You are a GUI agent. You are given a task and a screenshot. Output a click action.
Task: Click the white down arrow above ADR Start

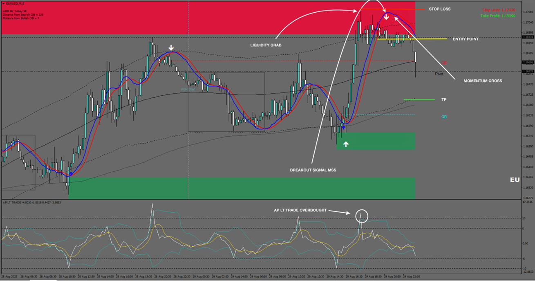pyautogui.click(x=171, y=48)
